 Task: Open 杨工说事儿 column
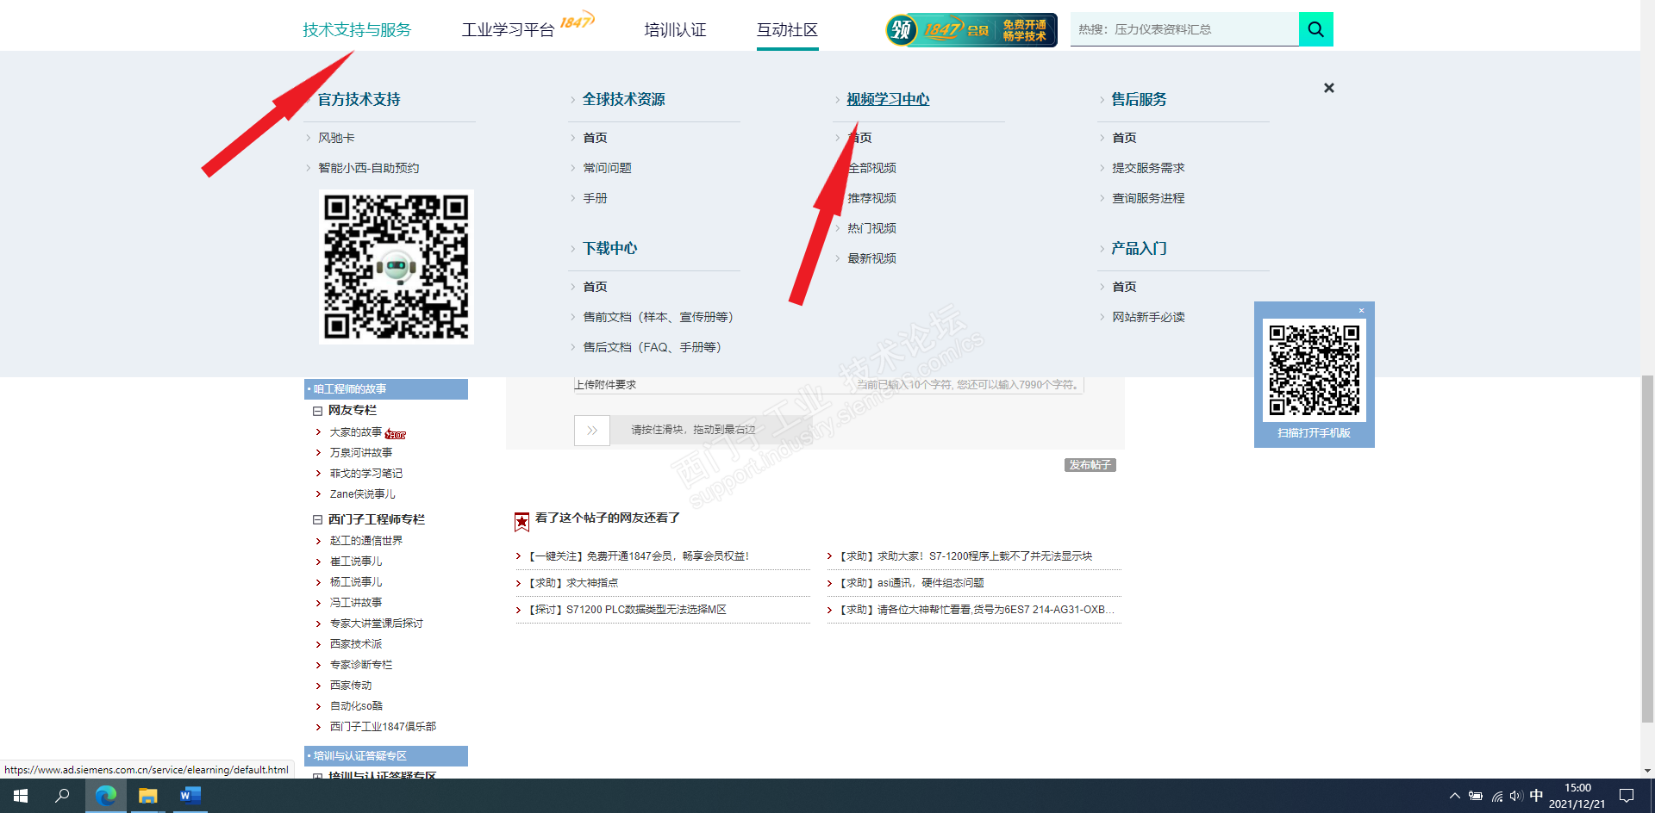coord(356,582)
